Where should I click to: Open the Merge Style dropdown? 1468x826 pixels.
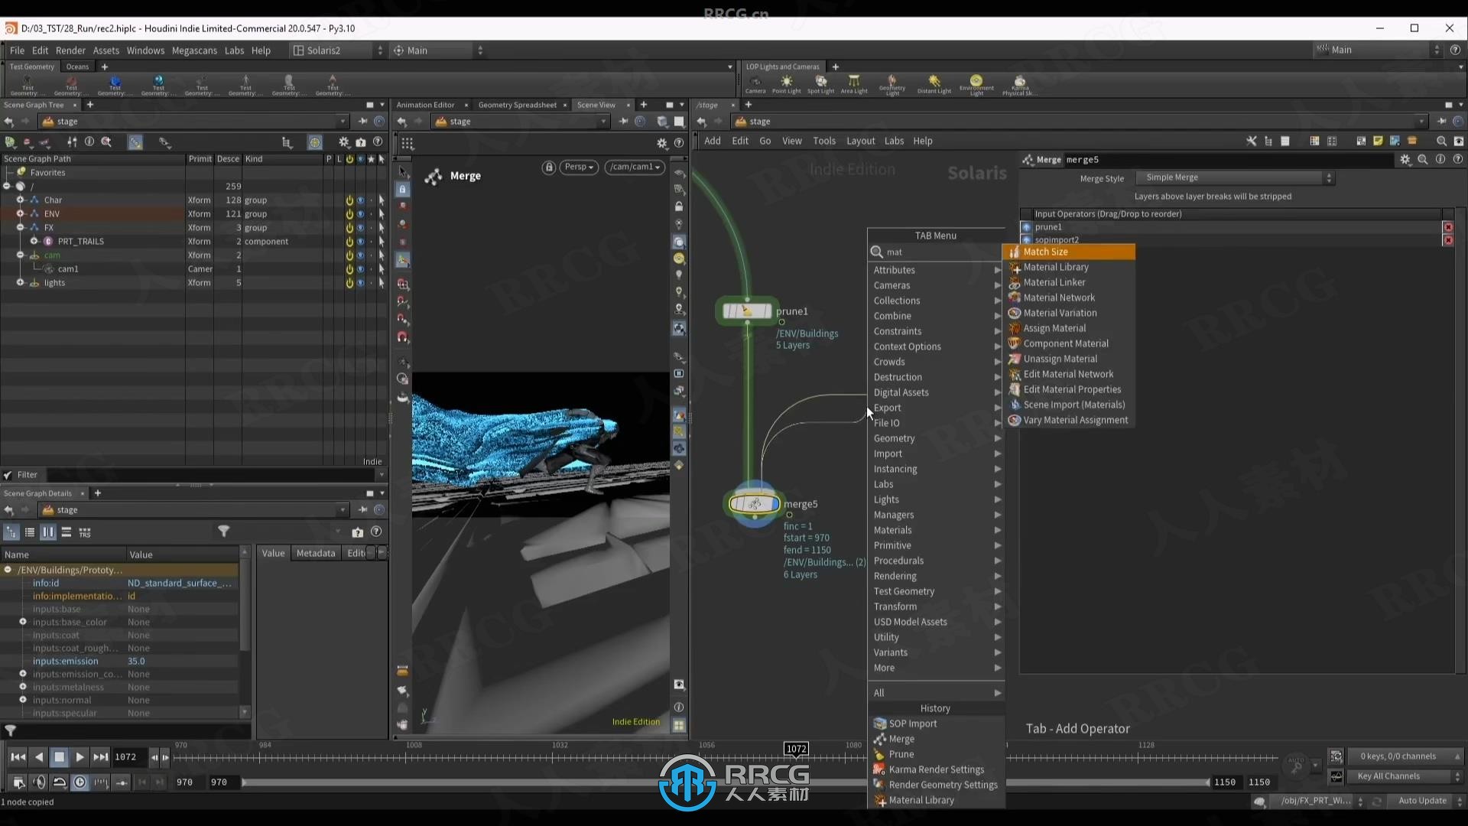[1234, 177]
